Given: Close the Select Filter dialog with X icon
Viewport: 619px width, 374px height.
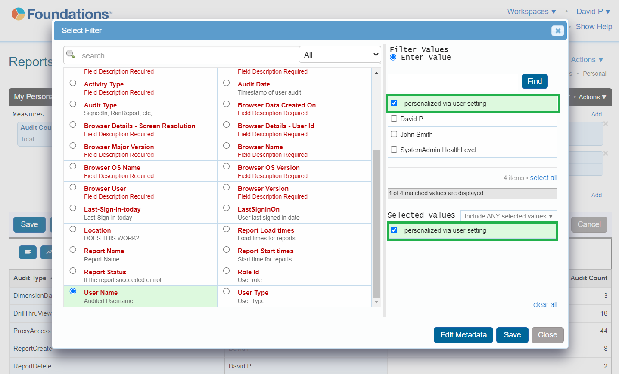Looking at the screenshot, I should [x=557, y=31].
